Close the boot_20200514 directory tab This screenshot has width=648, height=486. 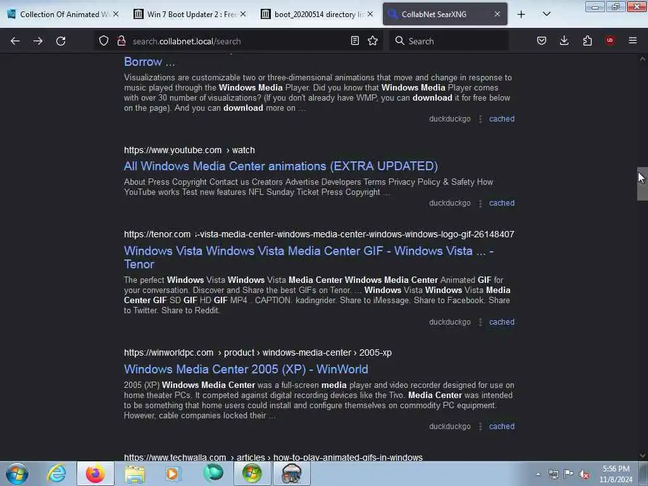(x=370, y=14)
